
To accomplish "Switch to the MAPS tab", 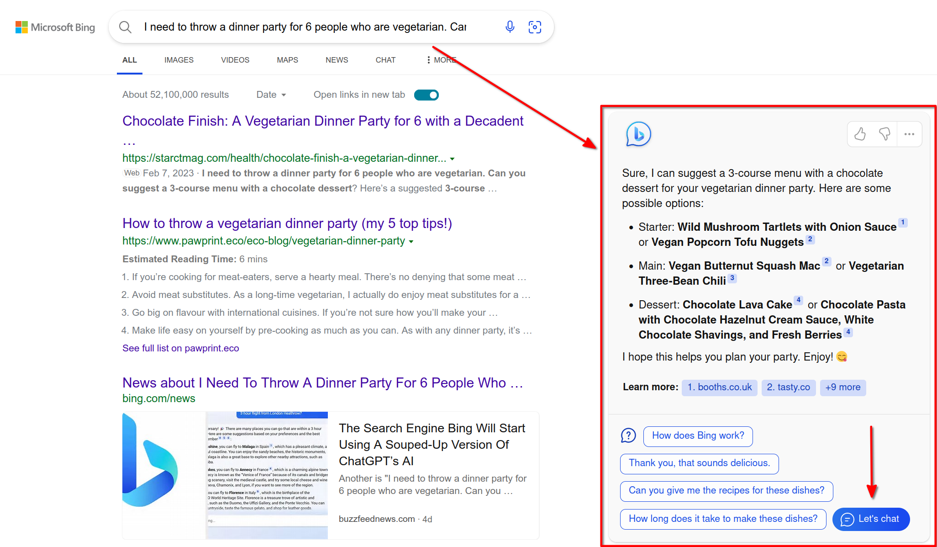I will tap(287, 60).
